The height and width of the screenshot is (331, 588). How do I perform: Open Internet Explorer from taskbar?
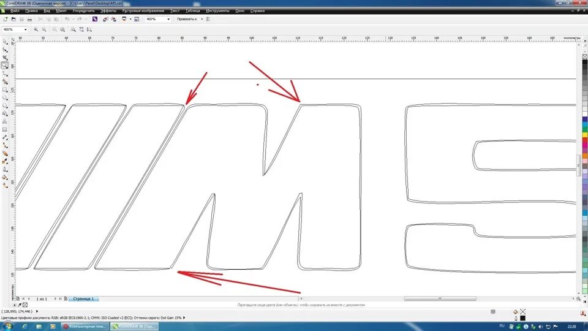[x=24, y=327]
